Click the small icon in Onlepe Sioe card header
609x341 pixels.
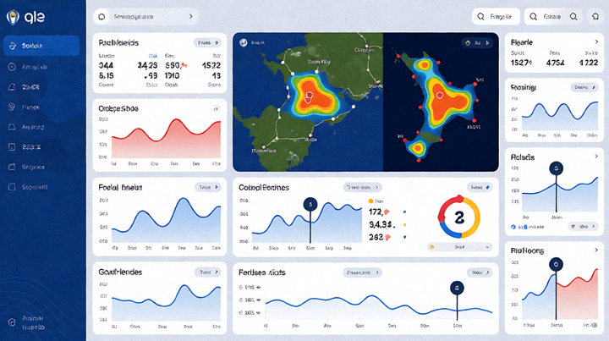point(217,109)
